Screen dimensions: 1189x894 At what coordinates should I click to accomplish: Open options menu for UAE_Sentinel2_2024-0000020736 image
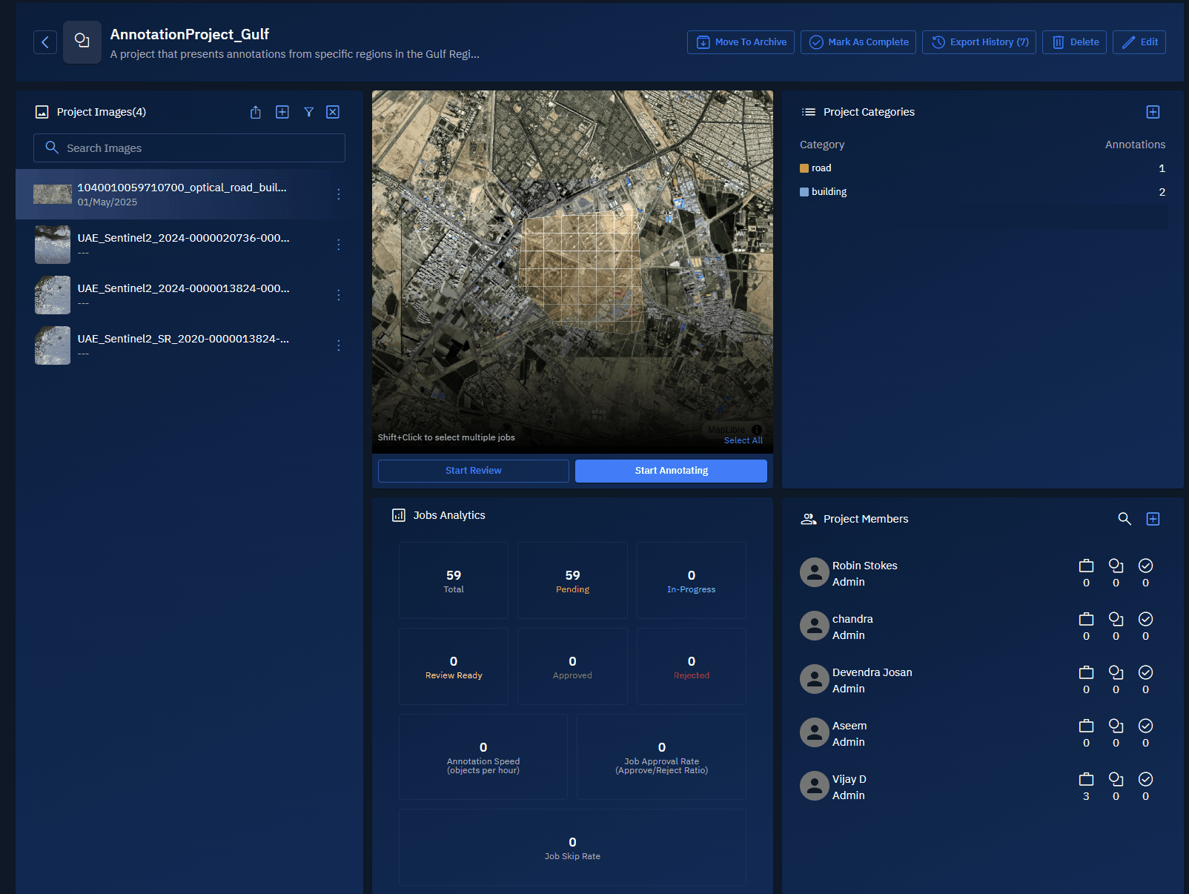point(339,245)
